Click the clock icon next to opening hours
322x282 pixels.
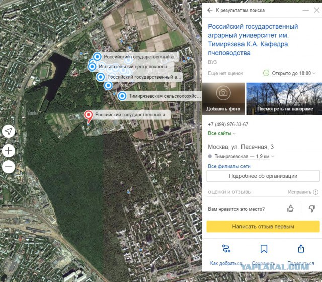pyautogui.click(x=266, y=73)
